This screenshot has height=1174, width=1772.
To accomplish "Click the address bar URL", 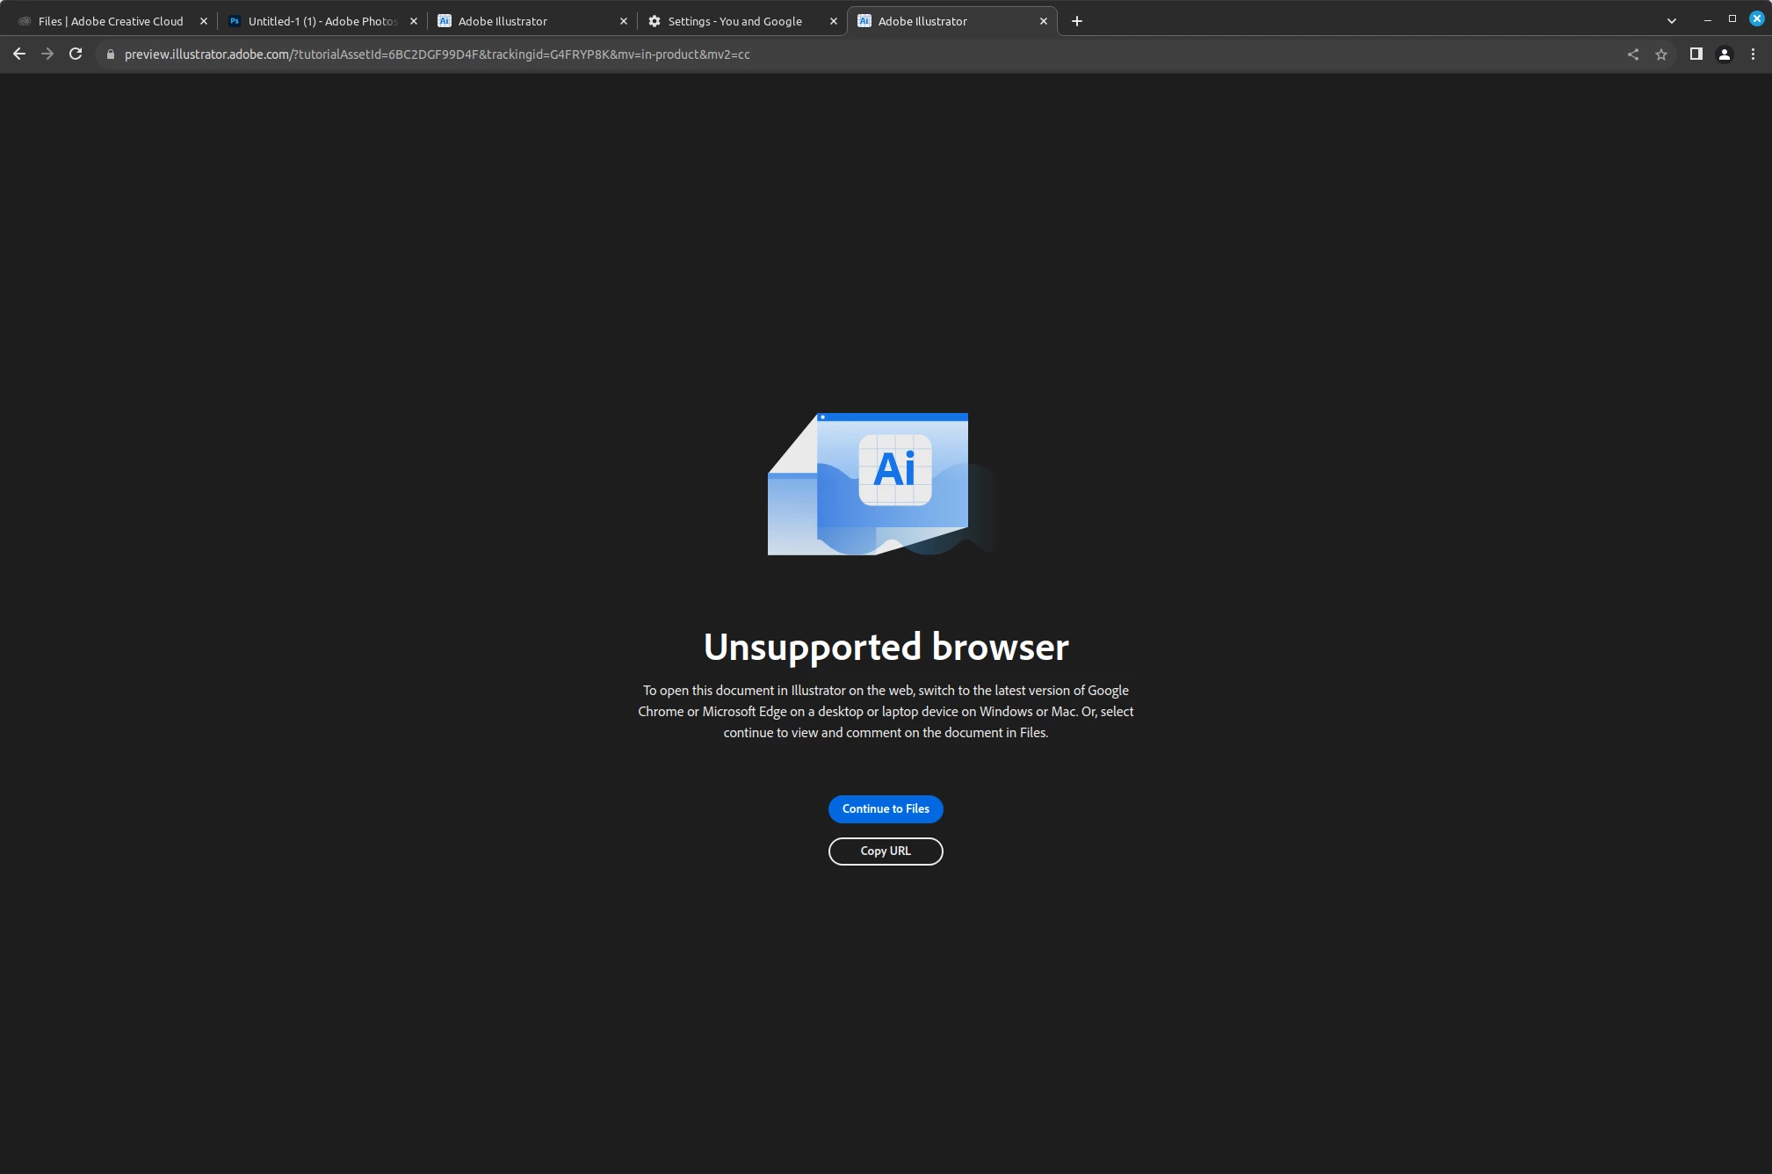I will 437,54.
